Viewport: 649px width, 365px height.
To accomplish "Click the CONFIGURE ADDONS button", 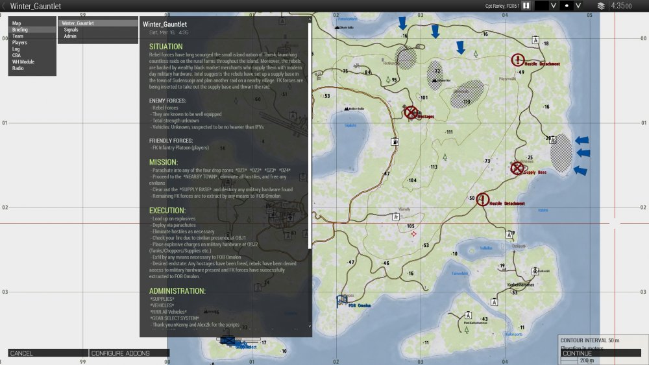I will 121,353.
